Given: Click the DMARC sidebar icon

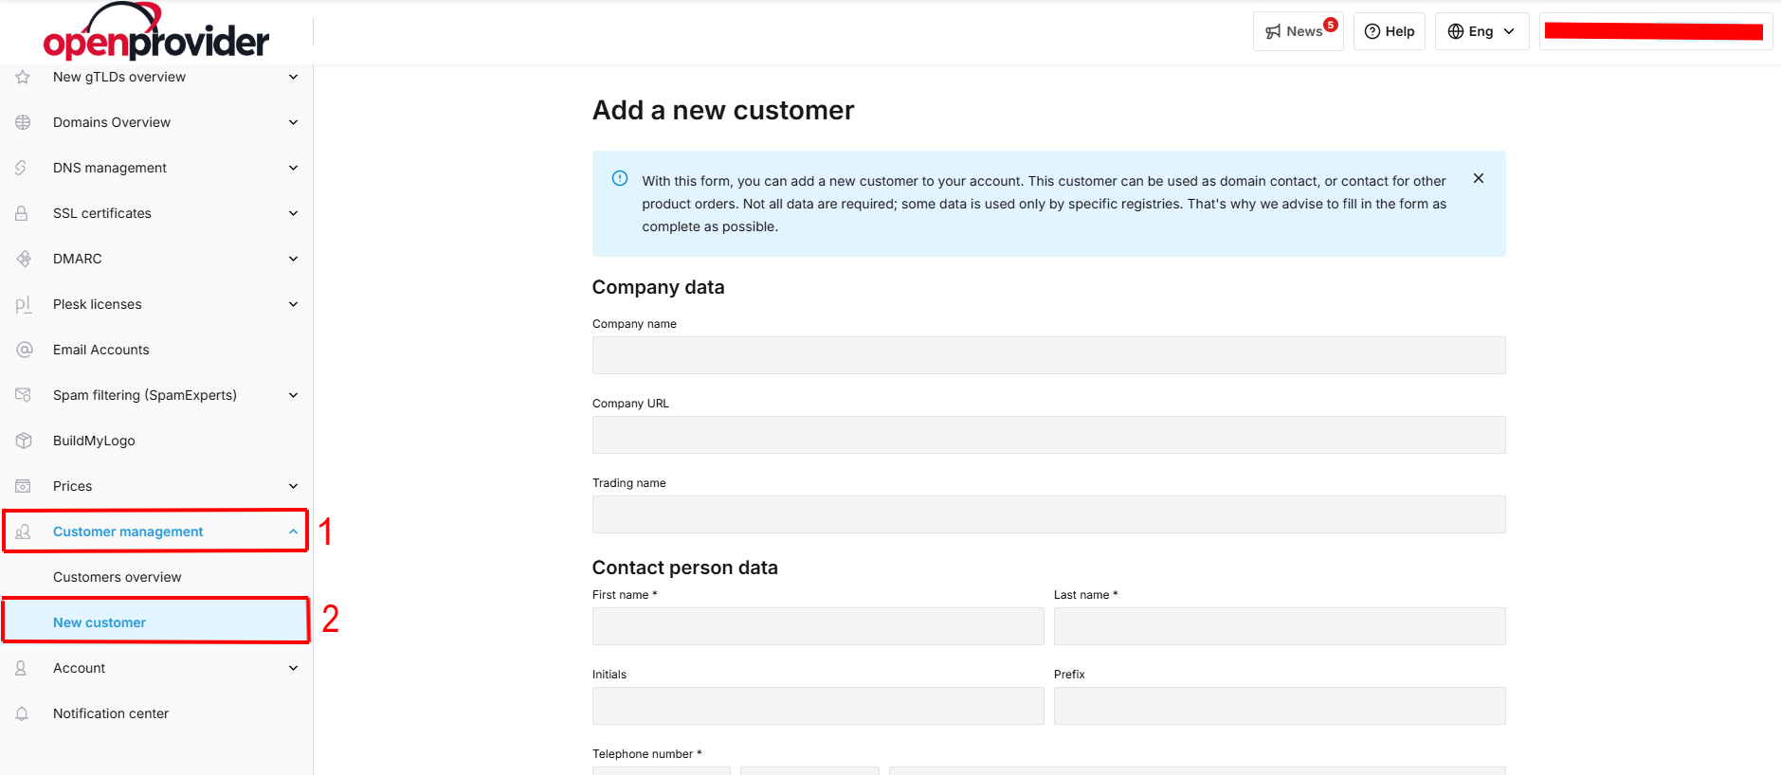Looking at the screenshot, I should coord(24,259).
